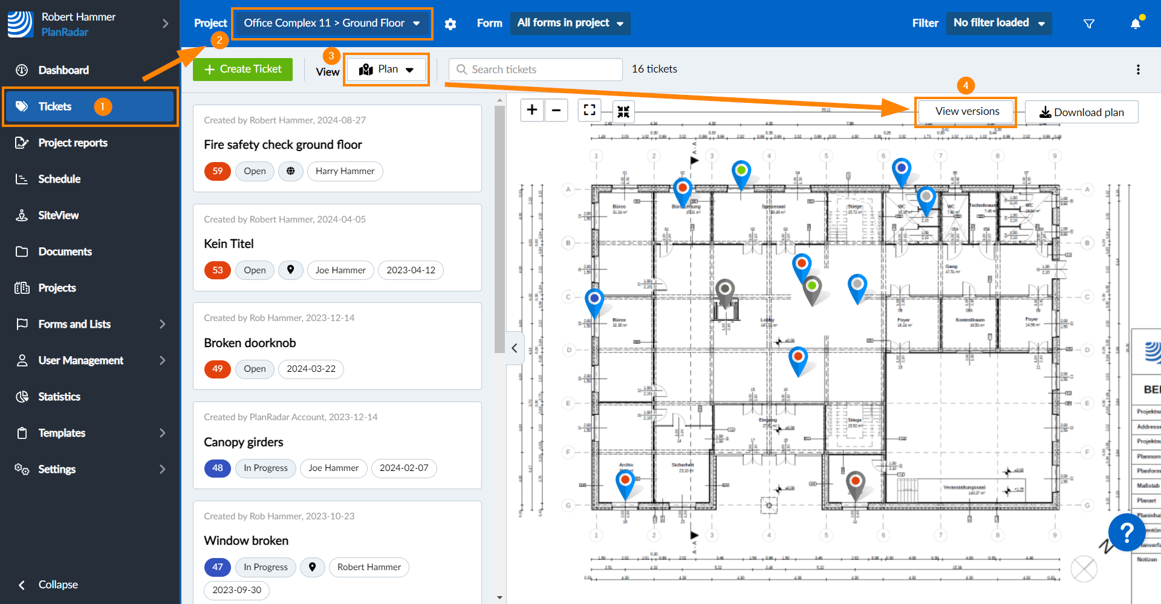Image resolution: width=1161 pixels, height=604 pixels.
Task: Open SiteView from the sidebar
Action: tap(58, 215)
